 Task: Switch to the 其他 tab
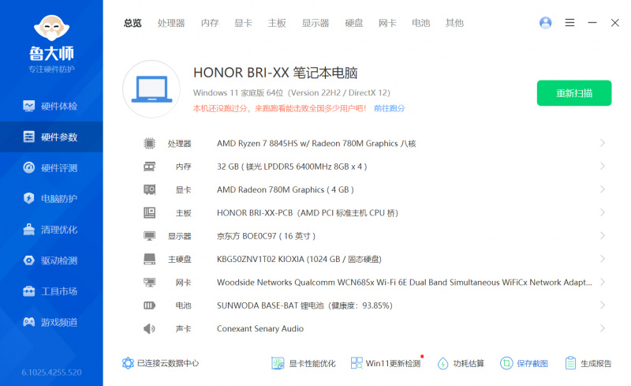(x=455, y=23)
